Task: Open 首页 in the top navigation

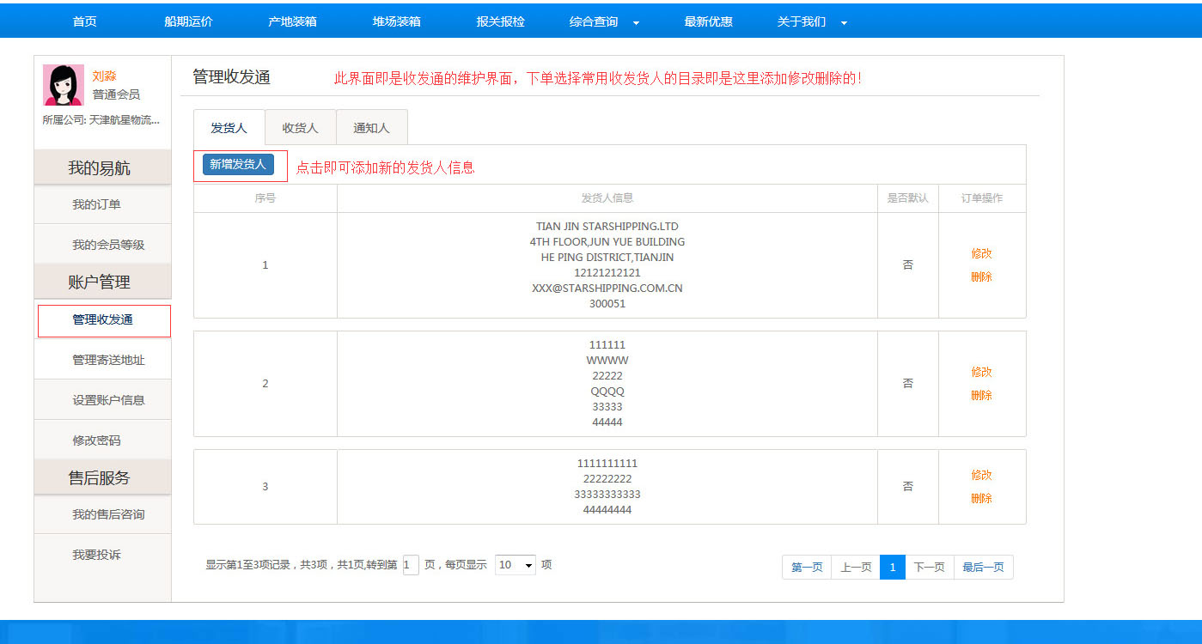Action: click(x=84, y=21)
